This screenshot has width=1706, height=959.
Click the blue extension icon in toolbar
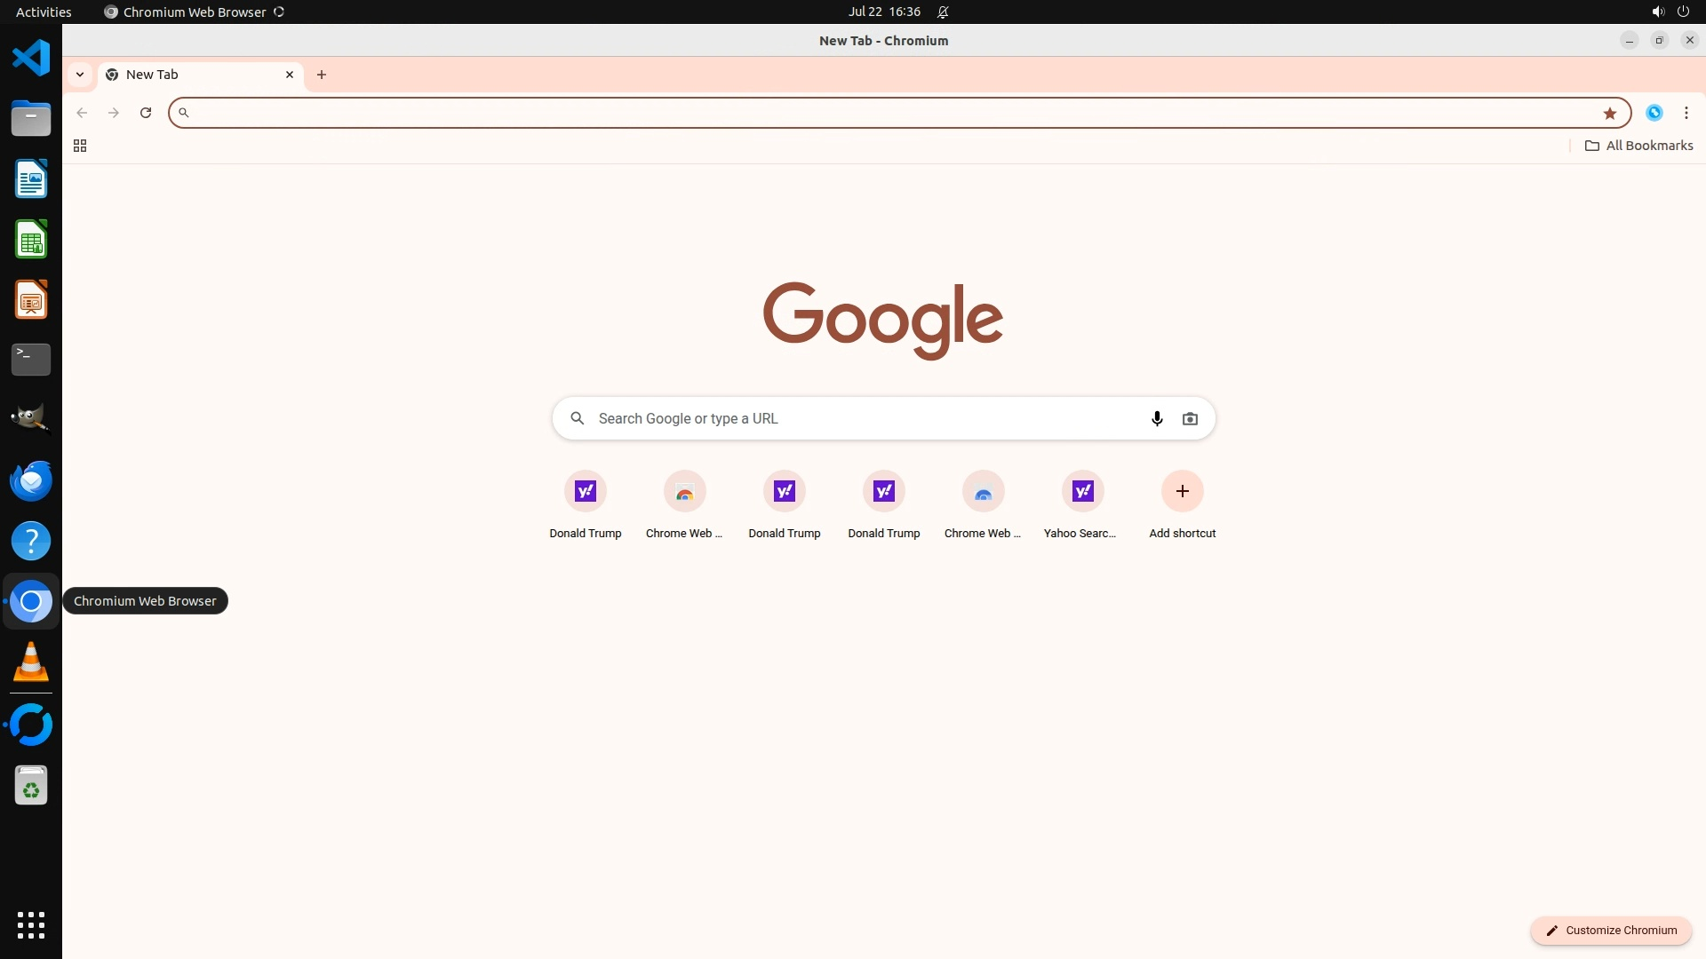point(1654,113)
